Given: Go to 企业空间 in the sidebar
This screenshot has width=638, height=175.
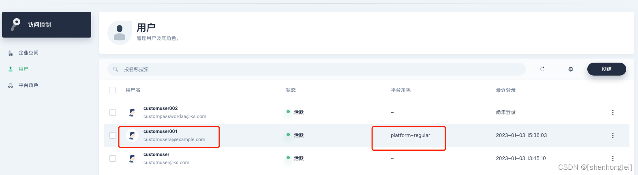Looking at the screenshot, I should coord(28,53).
